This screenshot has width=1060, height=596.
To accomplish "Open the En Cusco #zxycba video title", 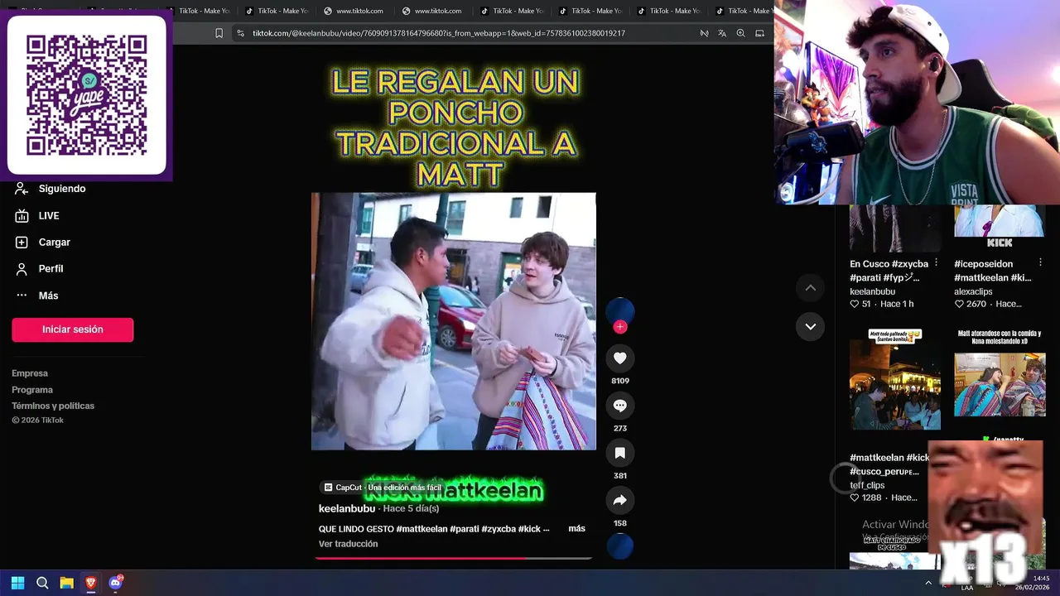I will click(889, 271).
